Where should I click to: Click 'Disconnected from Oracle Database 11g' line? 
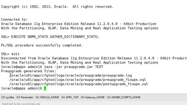coord(94,58)
